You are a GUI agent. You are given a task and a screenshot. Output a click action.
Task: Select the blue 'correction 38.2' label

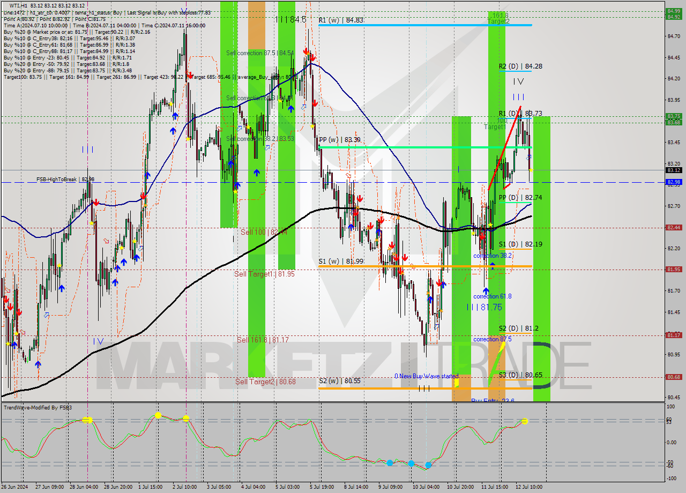coord(493,256)
